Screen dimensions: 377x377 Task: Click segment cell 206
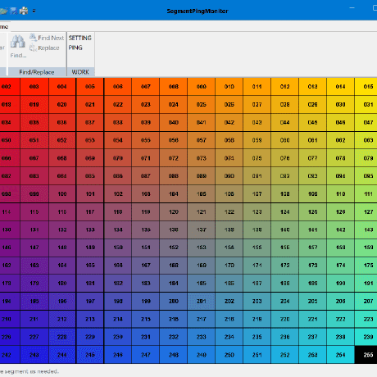coord(340,301)
